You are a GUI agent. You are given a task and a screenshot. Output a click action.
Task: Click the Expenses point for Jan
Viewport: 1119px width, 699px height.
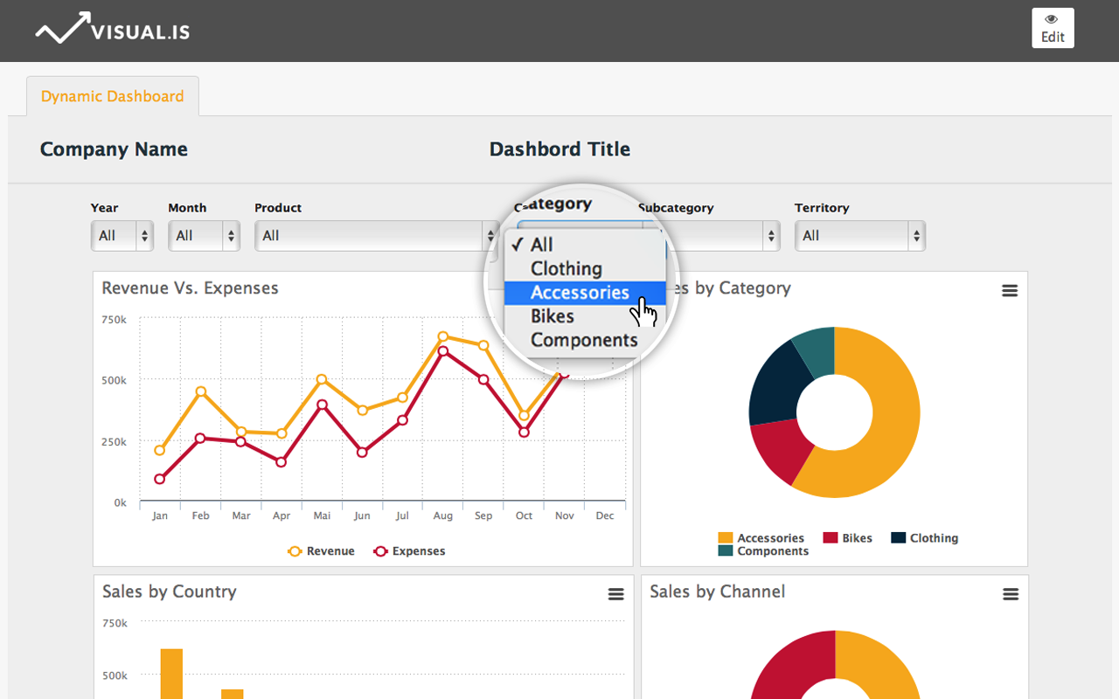point(160,479)
